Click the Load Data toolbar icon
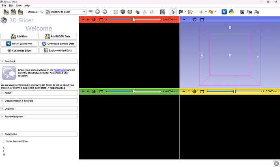The image size is (280, 167). pyautogui.click(x=6, y=12)
